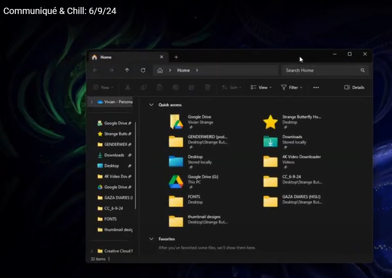Refresh the Home folder view
Image resolution: width=392 pixels, height=278 pixels.
[x=143, y=70]
